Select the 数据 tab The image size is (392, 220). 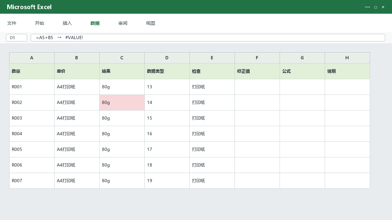pyautogui.click(x=95, y=23)
